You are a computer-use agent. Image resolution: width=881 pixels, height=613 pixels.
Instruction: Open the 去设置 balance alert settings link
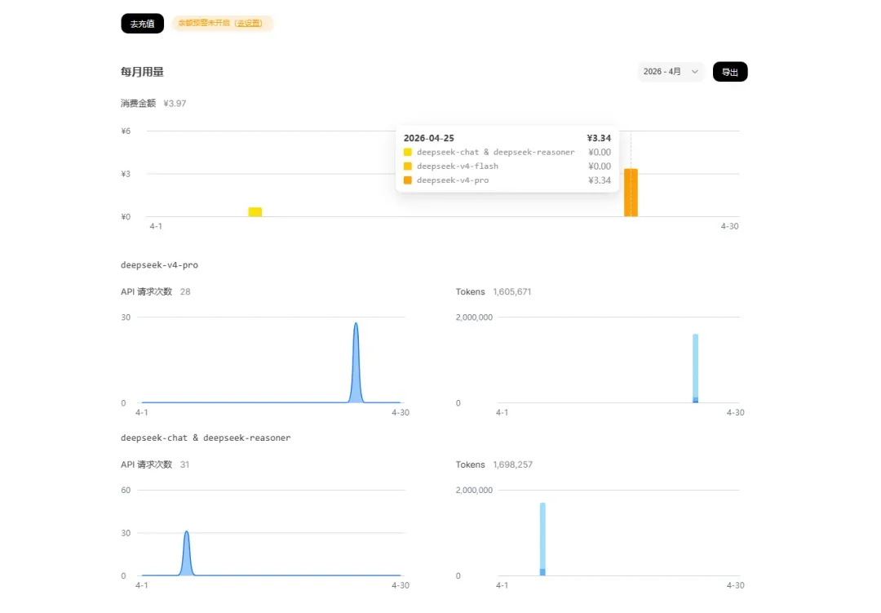[x=248, y=23]
